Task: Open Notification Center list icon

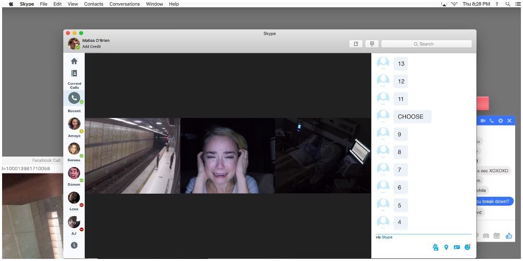Action: 518,4
